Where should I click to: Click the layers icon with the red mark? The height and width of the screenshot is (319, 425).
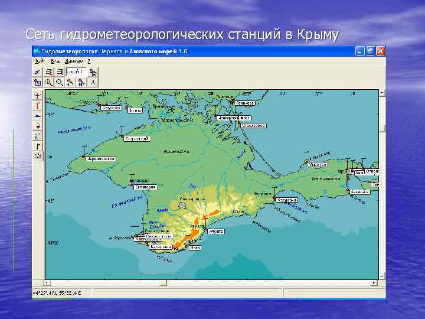49,72
